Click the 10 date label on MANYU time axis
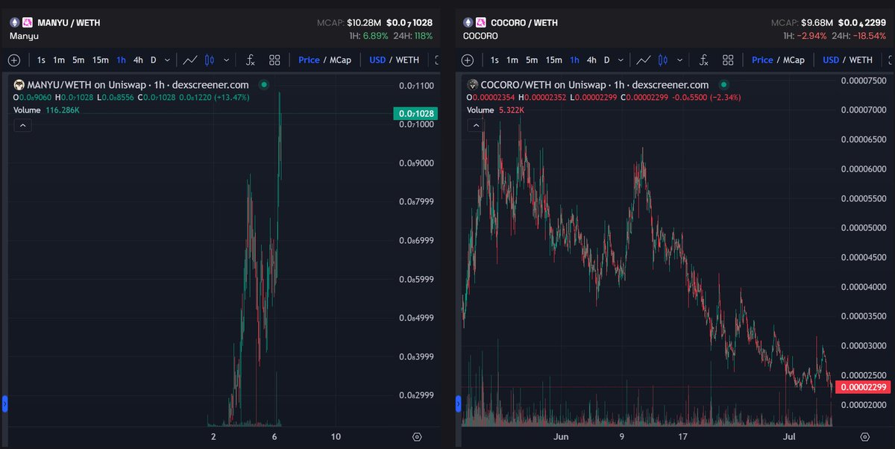Viewport: 895px width, 449px height. point(336,436)
